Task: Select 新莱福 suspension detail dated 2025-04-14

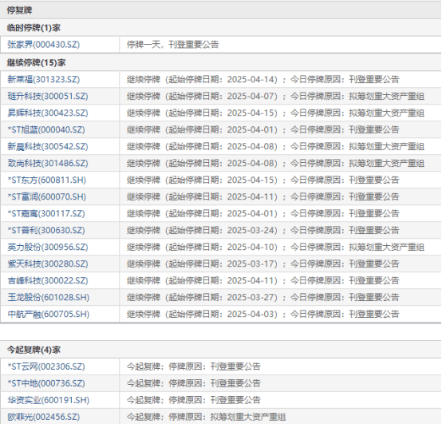Action: [262, 79]
